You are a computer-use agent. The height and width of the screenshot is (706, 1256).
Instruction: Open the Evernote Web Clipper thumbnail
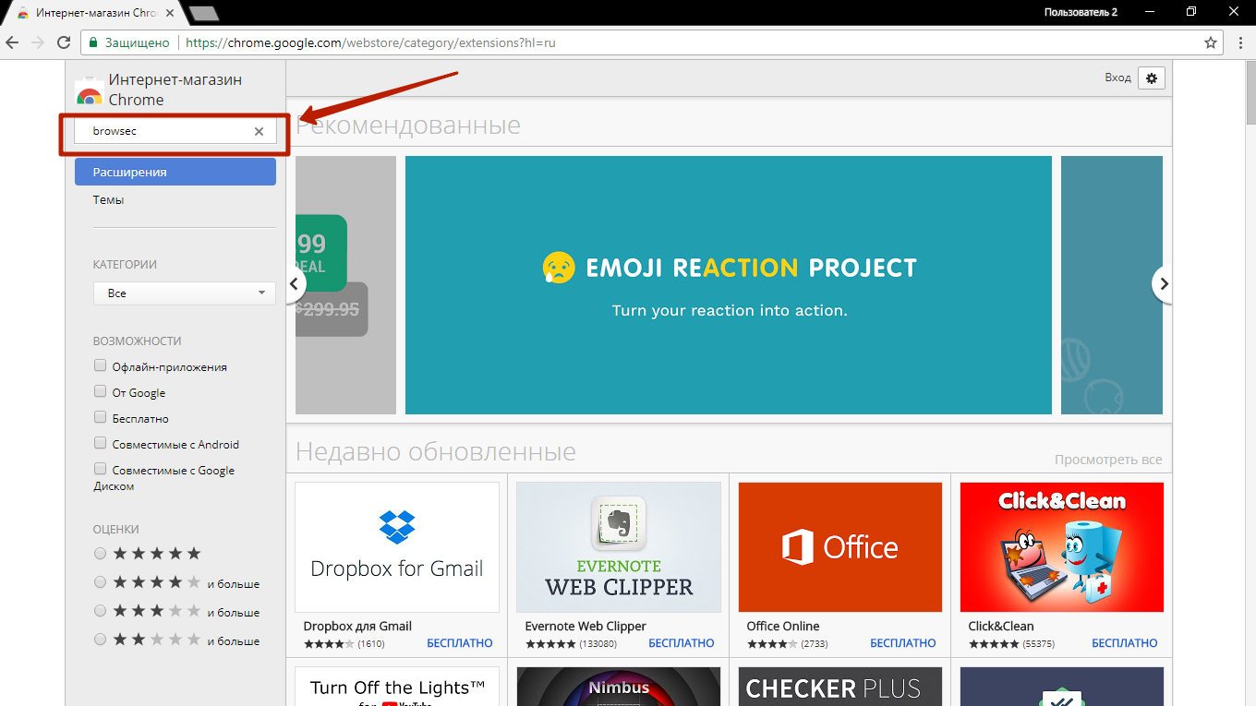pos(619,547)
